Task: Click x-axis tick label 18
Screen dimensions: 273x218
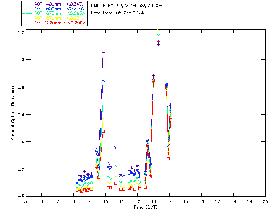Action: pyautogui.click(x=234, y=201)
